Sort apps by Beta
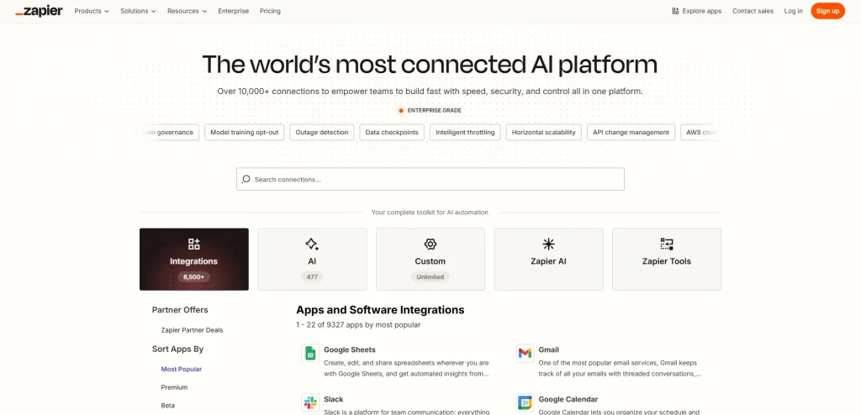The width and height of the screenshot is (861, 415). (168, 406)
